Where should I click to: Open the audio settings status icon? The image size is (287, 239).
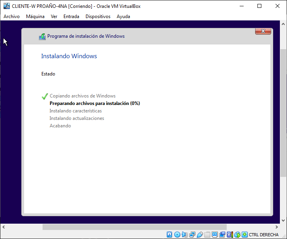tap(184, 234)
